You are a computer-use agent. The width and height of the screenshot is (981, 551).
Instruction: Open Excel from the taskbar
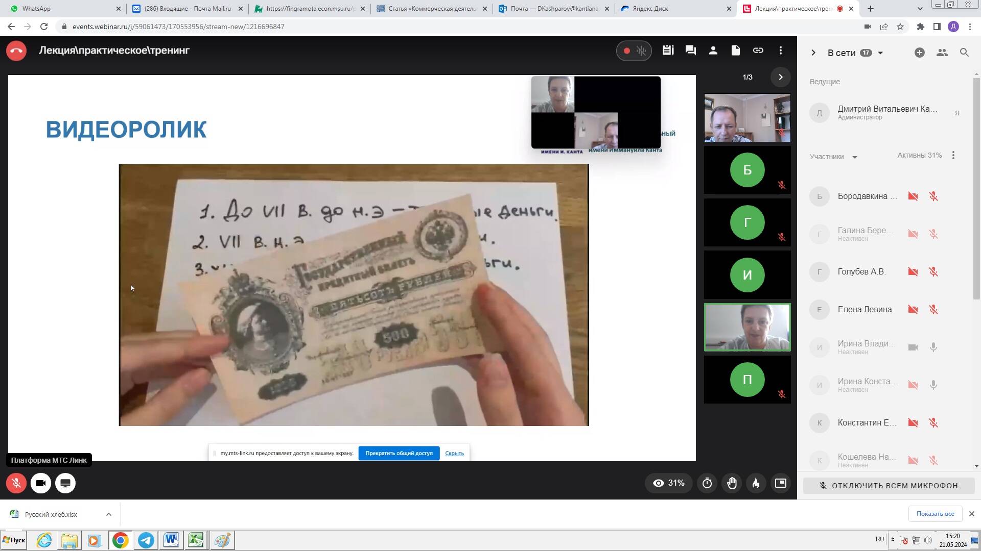pyautogui.click(x=196, y=540)
